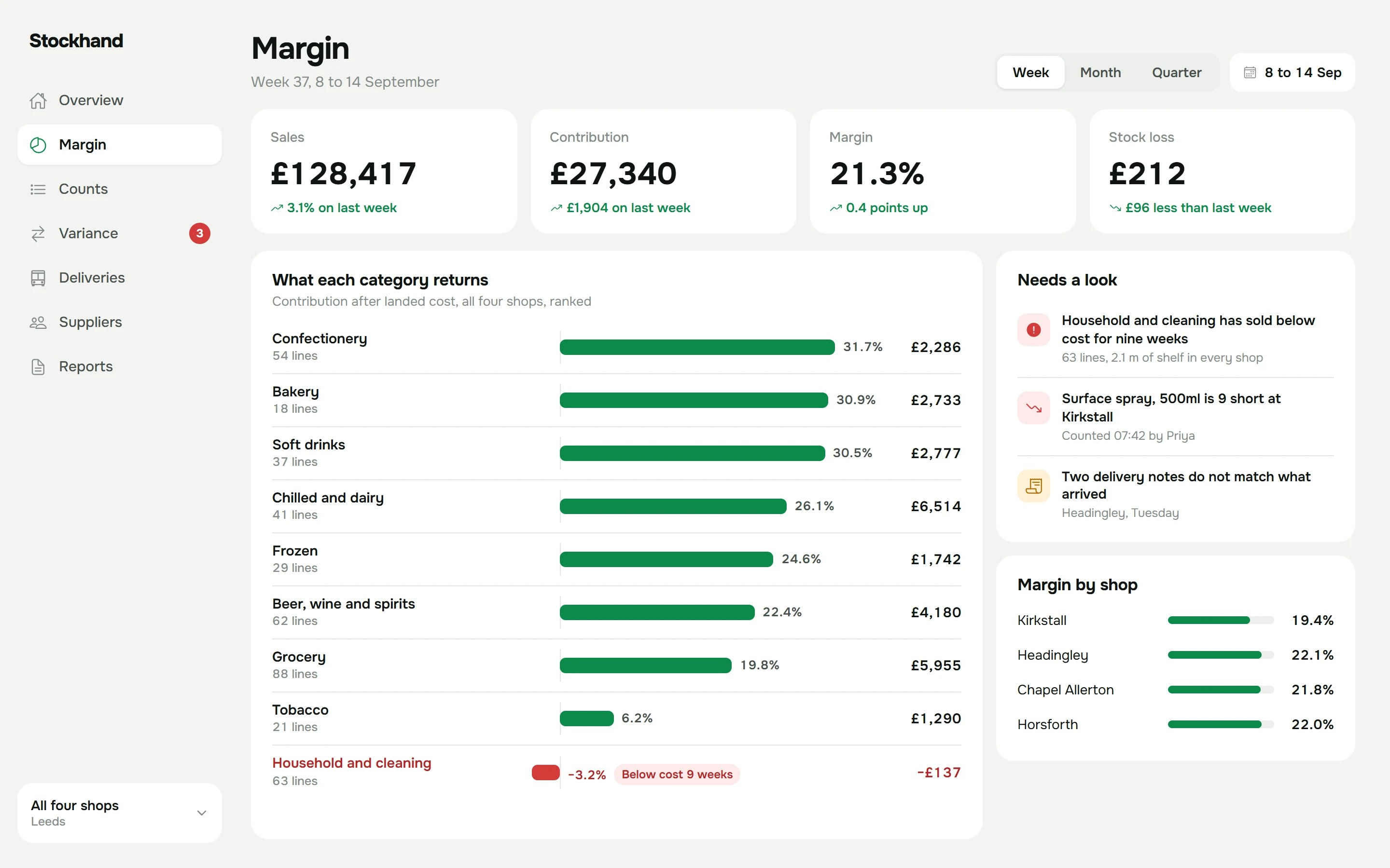The width and height of the screenshot is (1390, 868).
Task: Open the Surface spray short at Kirkstall alert
Action: point(1175,417)
